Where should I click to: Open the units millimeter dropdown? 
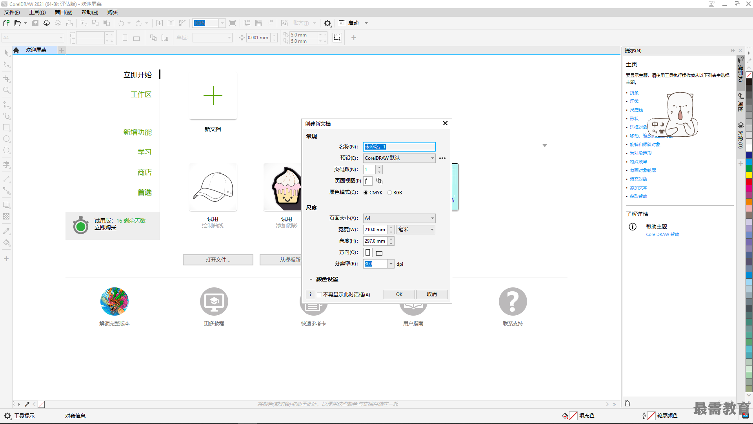coord(416,230)
